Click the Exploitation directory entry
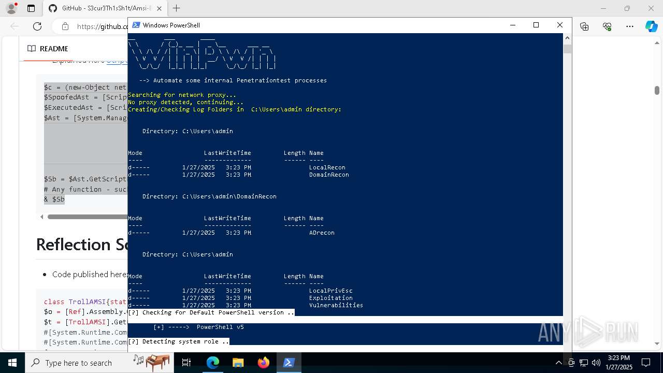Screen dimensions: 663x373 [330, 298]
